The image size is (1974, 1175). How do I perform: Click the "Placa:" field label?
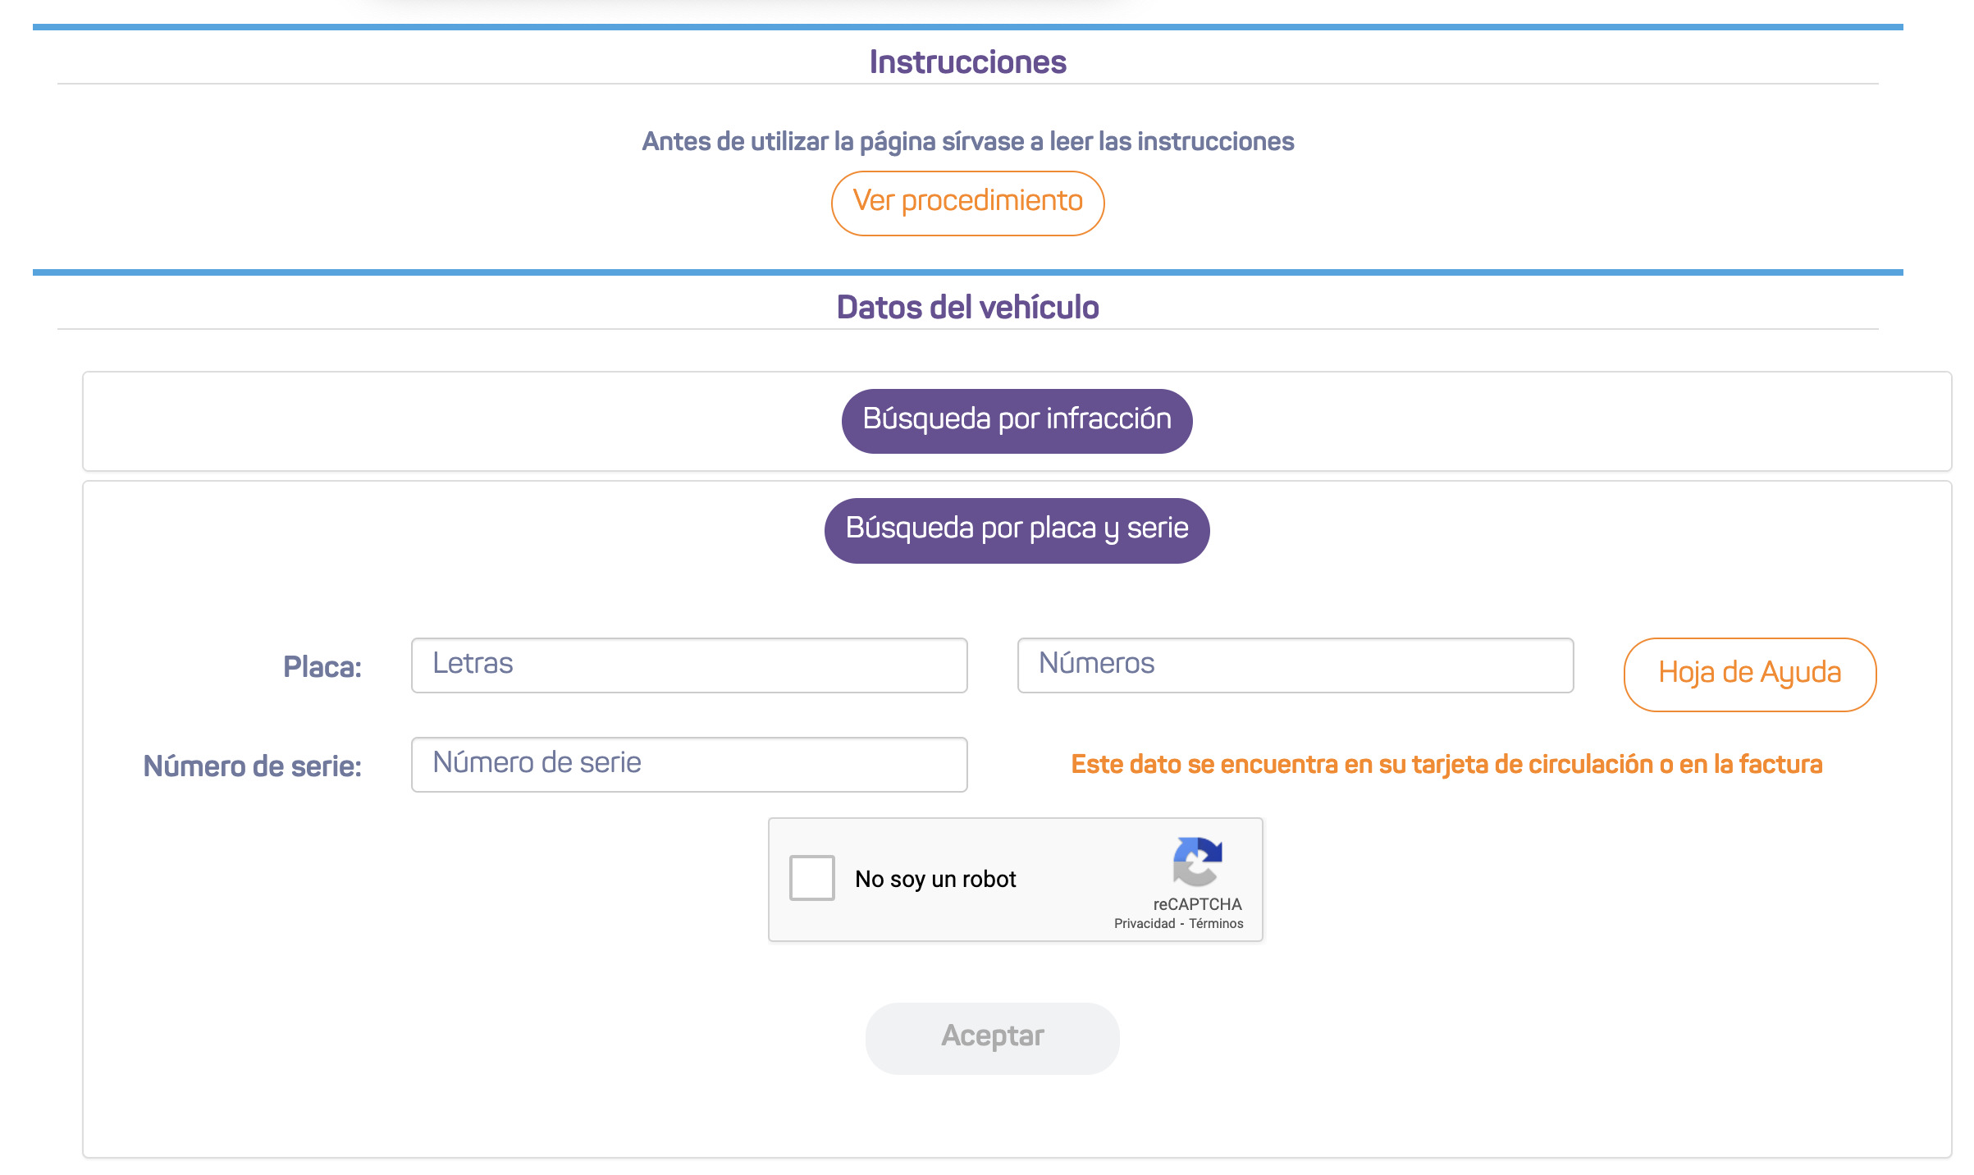point(322,667)
